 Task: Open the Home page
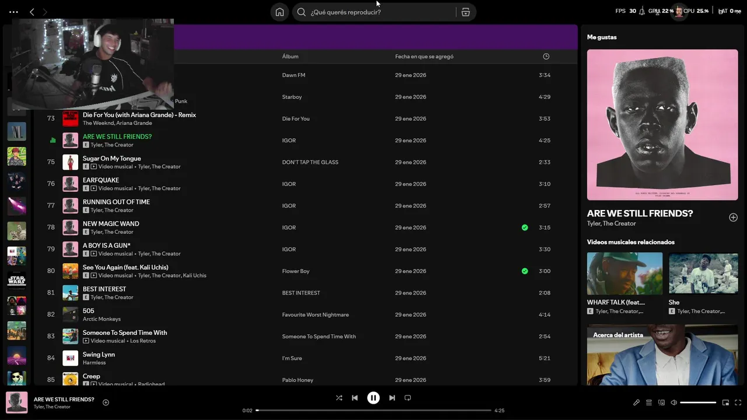pyautogui.click(x=280, y=12)
